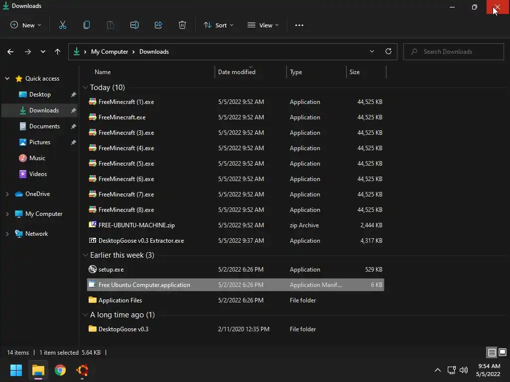
Task: Expand OneDrive tree node
Action: click(7, 194)
